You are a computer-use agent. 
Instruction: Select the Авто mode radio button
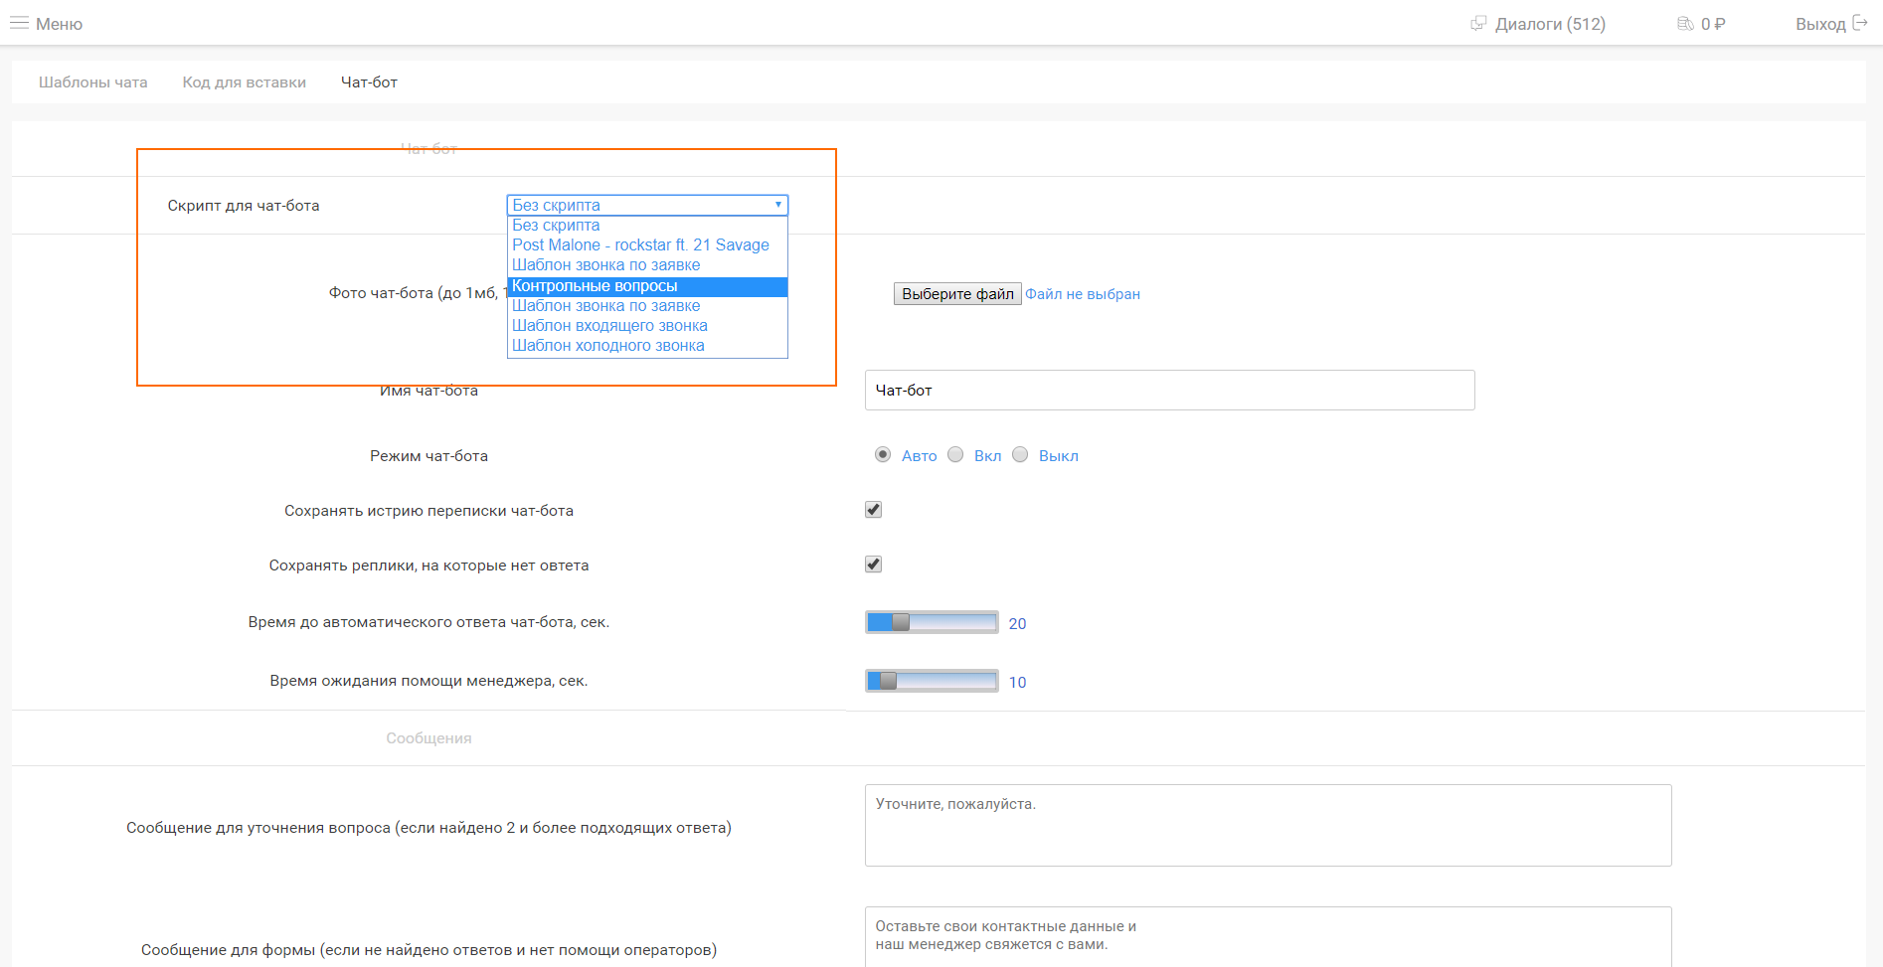tap(883, 455)
